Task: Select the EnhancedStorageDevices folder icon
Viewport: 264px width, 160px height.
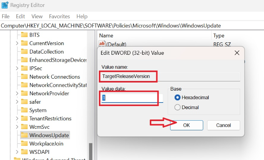Action: (x=24, y=60)
